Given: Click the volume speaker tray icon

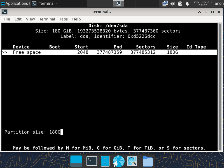Looking at the screenshot, I should pos(172,4).
